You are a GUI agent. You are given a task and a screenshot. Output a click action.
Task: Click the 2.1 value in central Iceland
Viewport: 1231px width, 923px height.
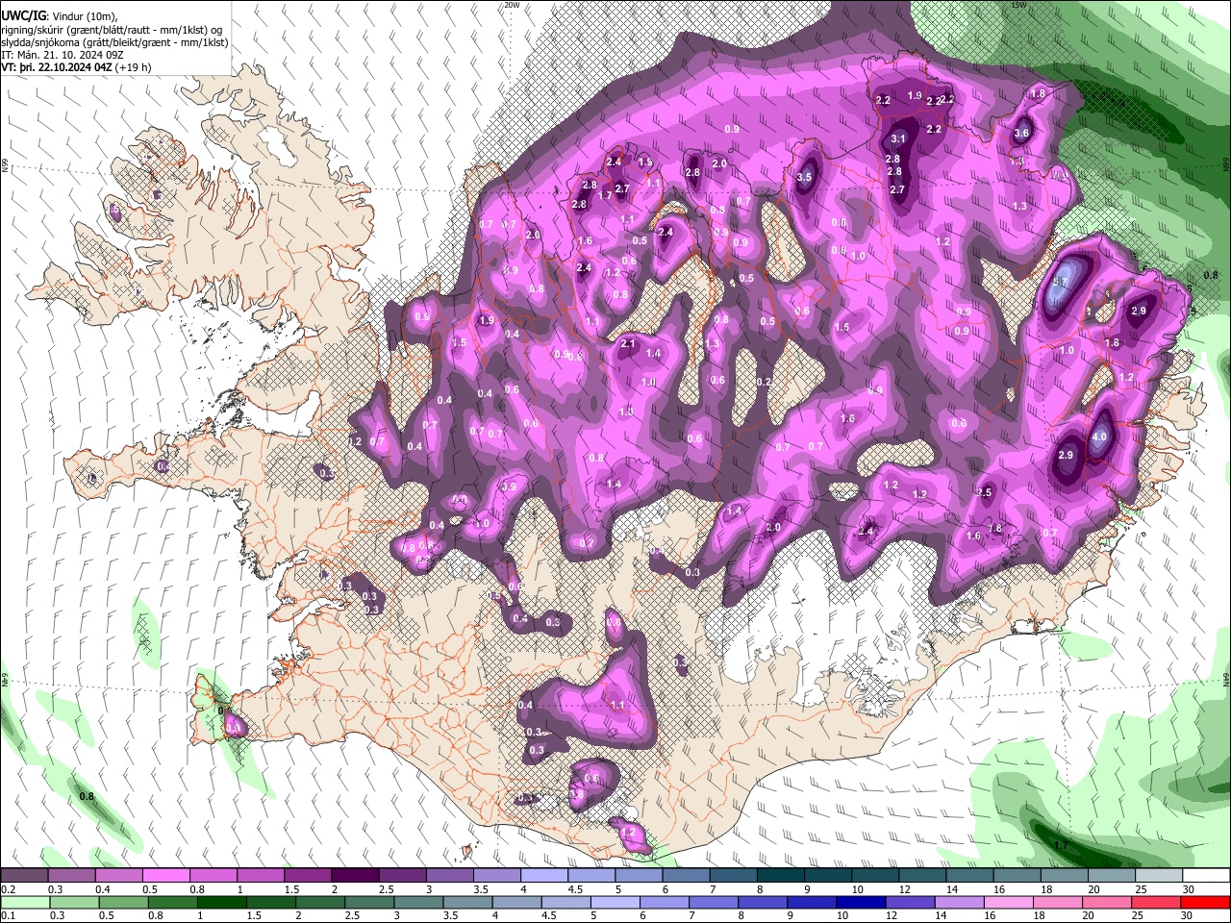pyautogui.click(x=629, y=343)
